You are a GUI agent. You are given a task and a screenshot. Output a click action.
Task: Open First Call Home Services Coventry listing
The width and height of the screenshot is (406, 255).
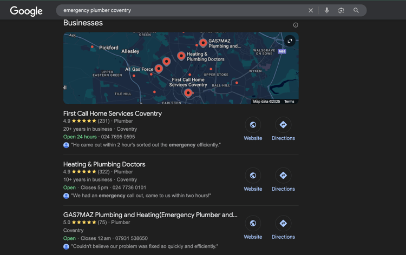tap(113, 113)
